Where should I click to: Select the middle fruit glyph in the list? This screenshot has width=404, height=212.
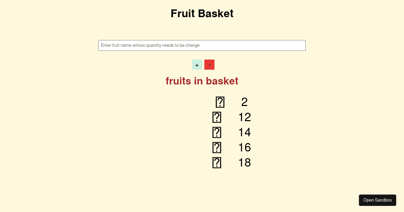217,132
